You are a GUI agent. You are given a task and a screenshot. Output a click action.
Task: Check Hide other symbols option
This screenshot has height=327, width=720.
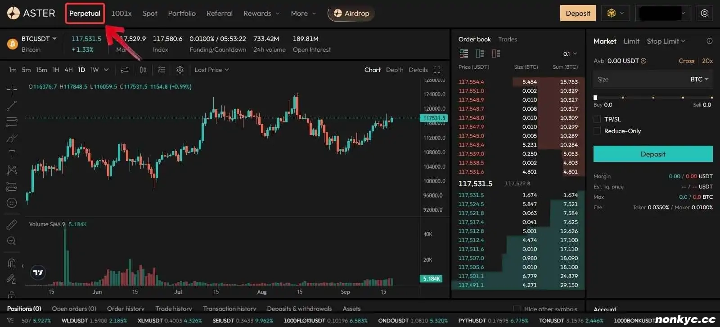pyautogui.click(x=517, y=309)
